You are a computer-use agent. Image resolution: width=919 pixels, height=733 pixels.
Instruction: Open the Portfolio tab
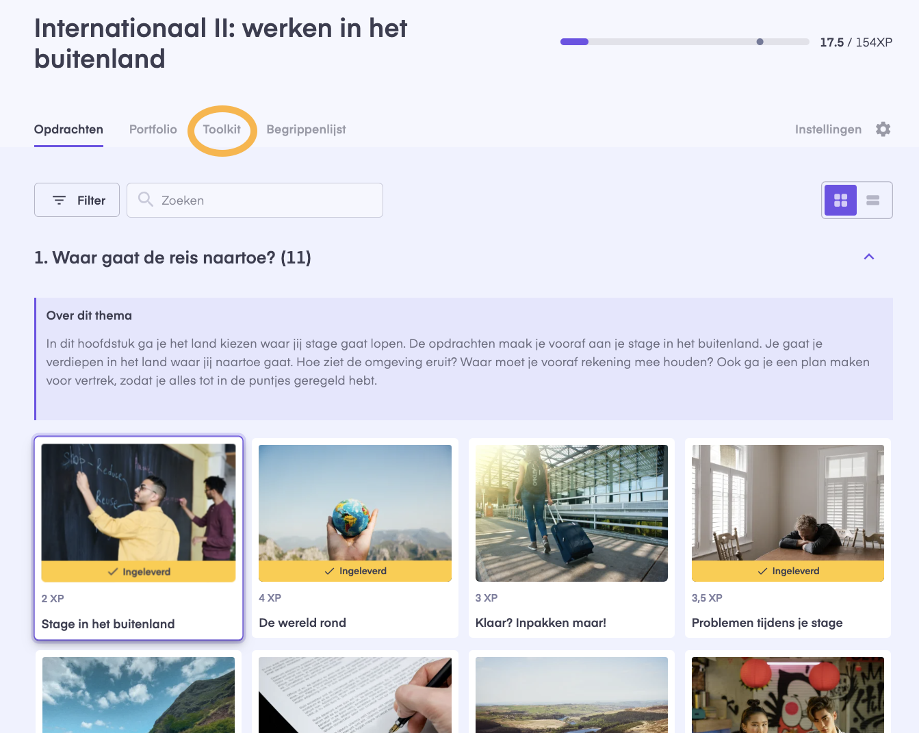click(153, 129)
